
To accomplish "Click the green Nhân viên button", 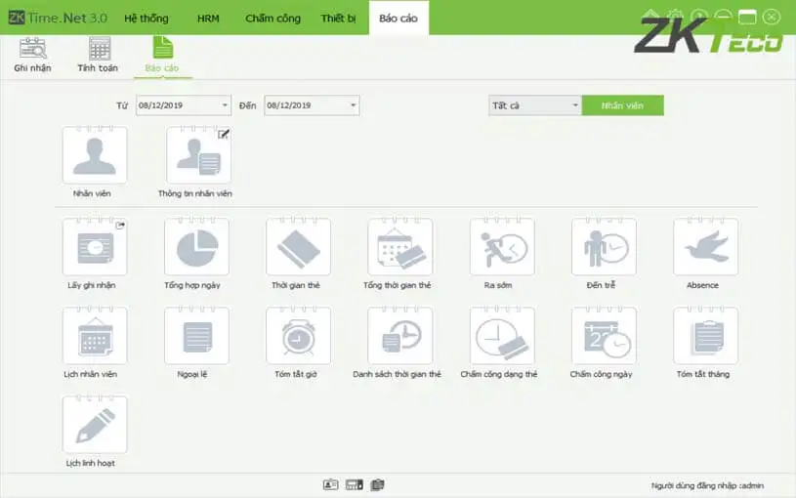I will coord(622,105).
